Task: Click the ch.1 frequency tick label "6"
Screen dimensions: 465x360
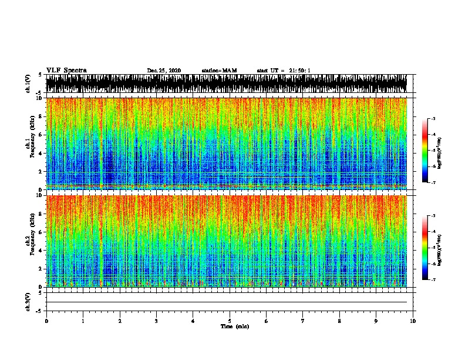Action: click(x=41, y=135)
